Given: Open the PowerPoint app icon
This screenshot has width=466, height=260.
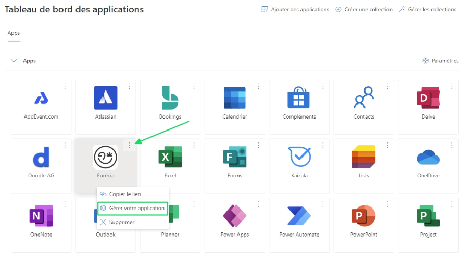Looking at the screenshot, I should click(x=364, y=216).
